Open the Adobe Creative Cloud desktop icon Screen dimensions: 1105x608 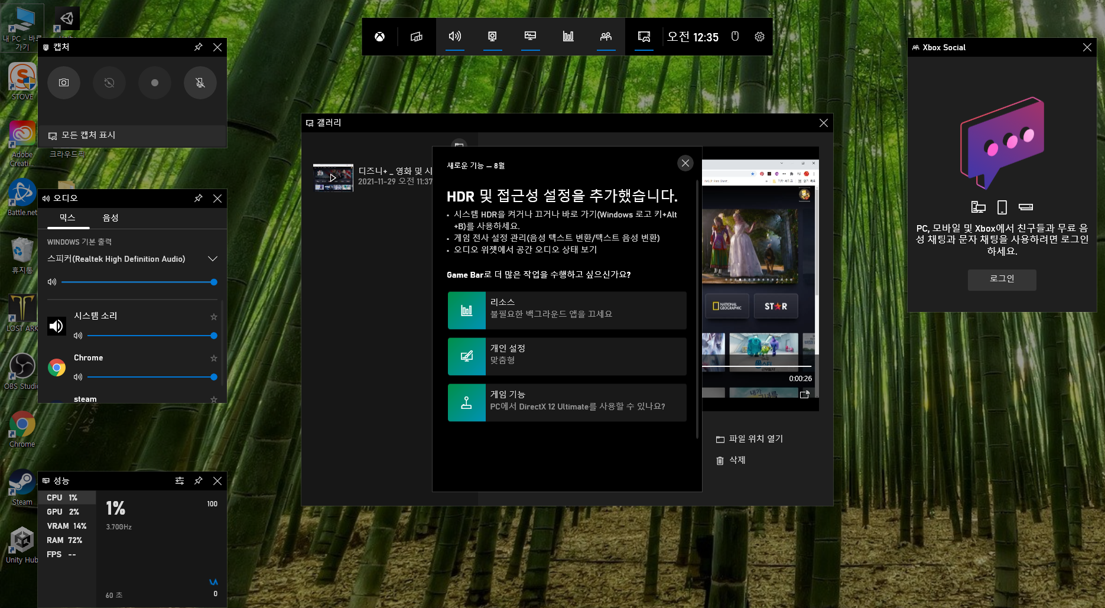(x=22, y=144)
